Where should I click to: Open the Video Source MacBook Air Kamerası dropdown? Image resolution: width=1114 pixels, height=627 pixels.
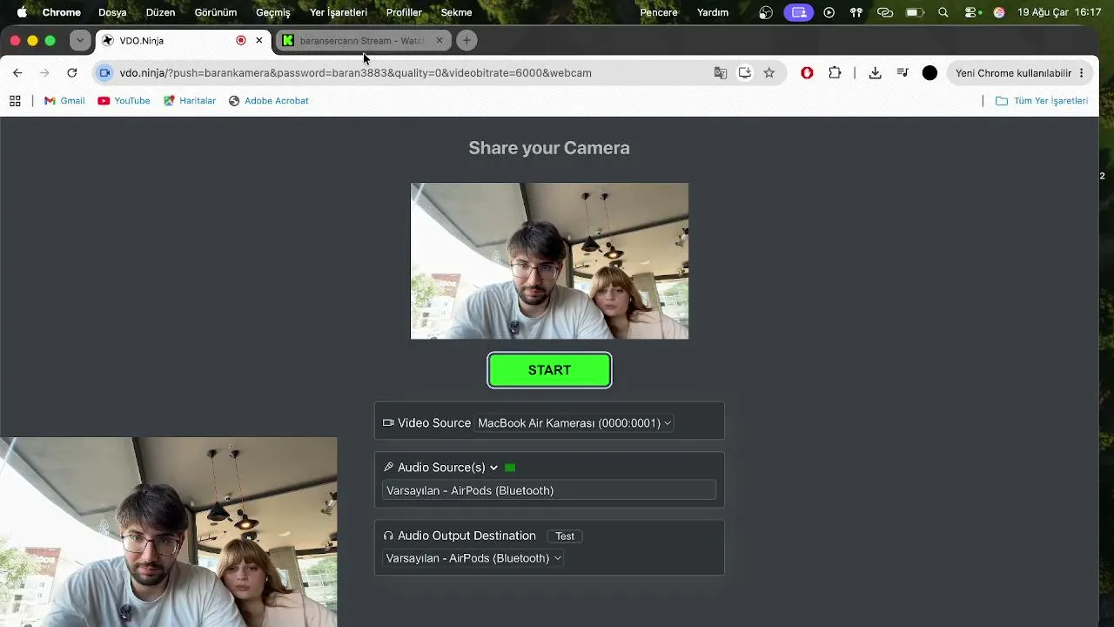pyautogui.click(x=574, y=423)
